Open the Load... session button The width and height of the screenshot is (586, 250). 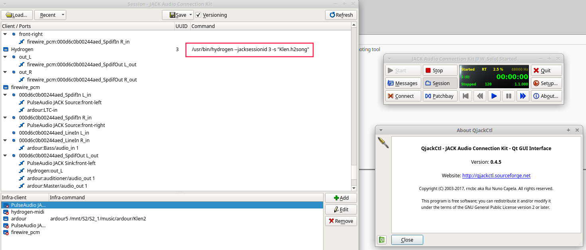tap(17, 15)
